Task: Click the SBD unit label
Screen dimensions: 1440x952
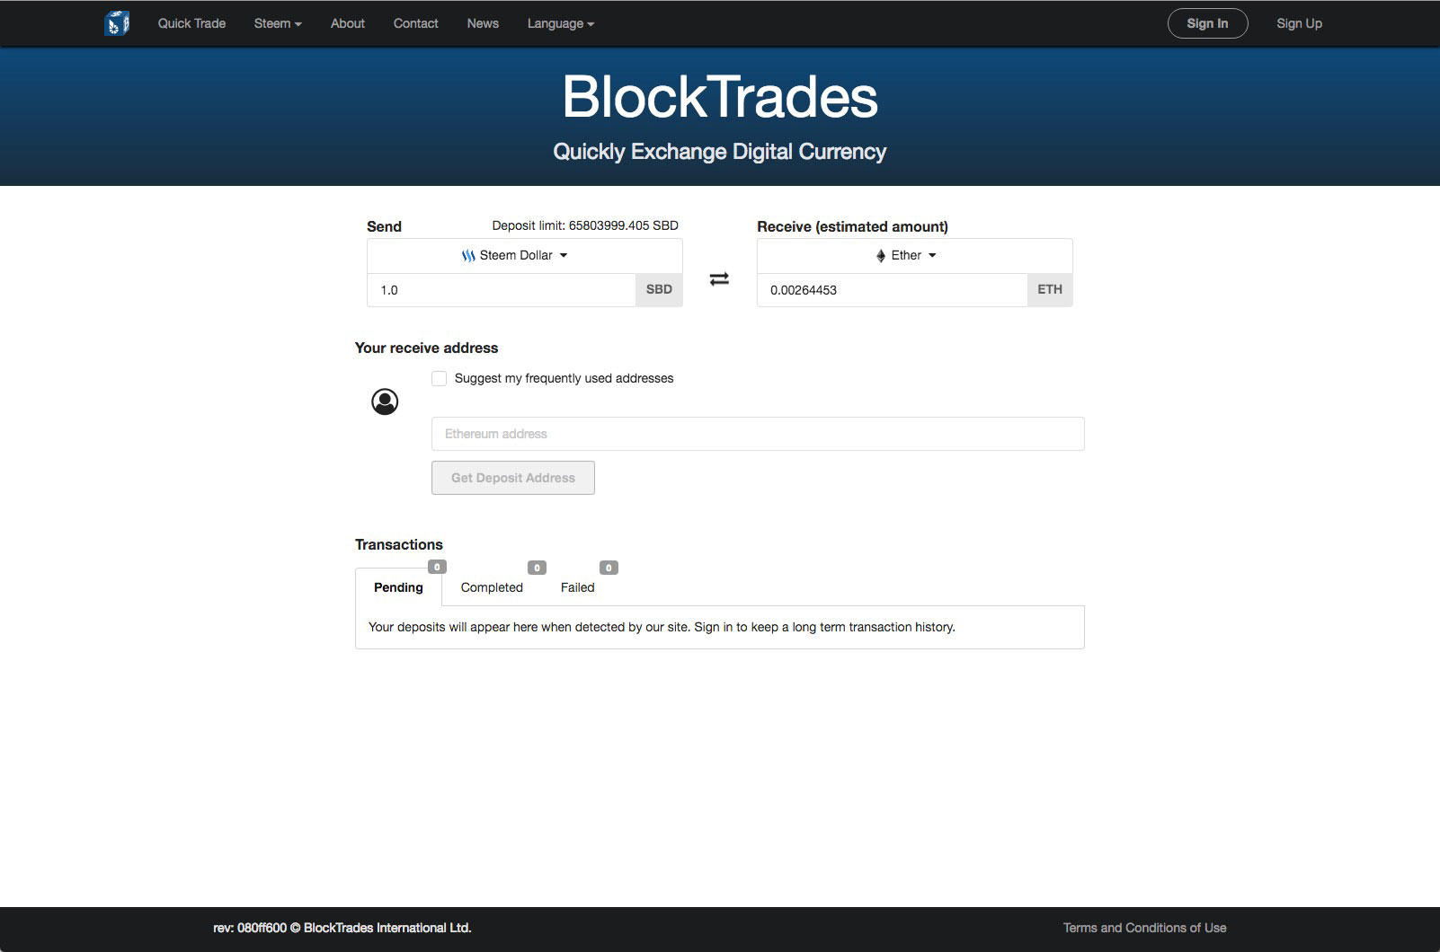Action: tap(659, 290)
